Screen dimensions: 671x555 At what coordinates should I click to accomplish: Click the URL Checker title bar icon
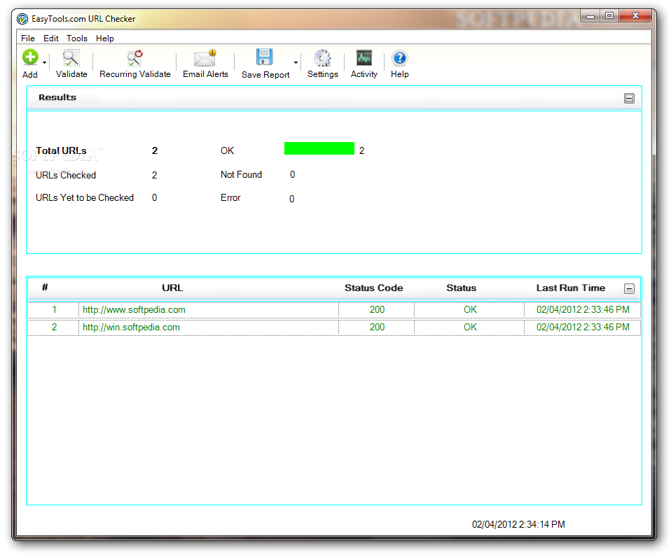22,19
